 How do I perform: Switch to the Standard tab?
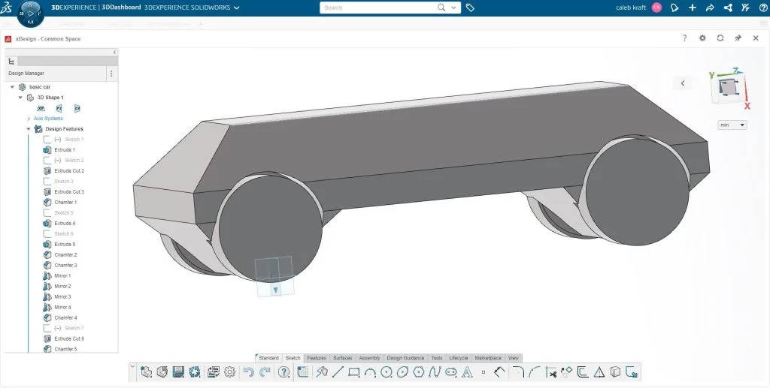tap(268, 358)
